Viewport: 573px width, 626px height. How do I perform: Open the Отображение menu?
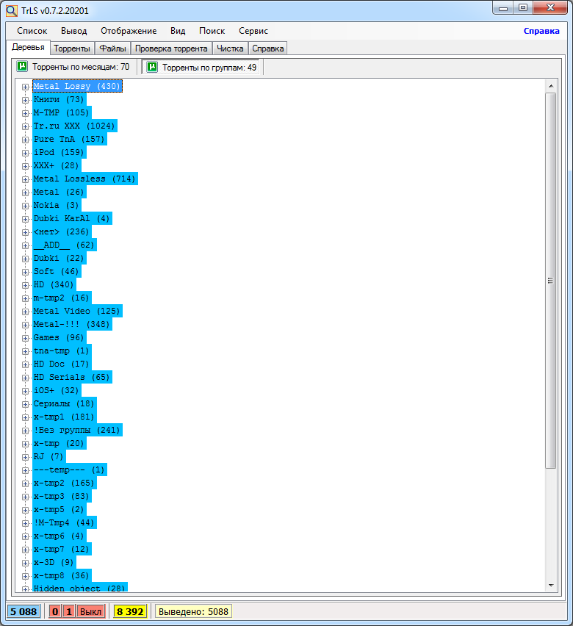129,31
